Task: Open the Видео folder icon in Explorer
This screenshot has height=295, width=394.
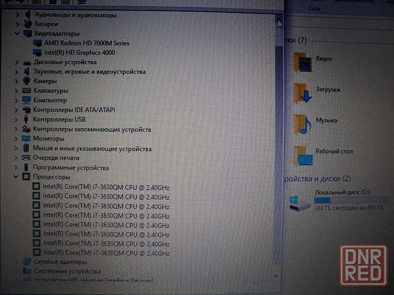Action: click(x=303, y=62)
